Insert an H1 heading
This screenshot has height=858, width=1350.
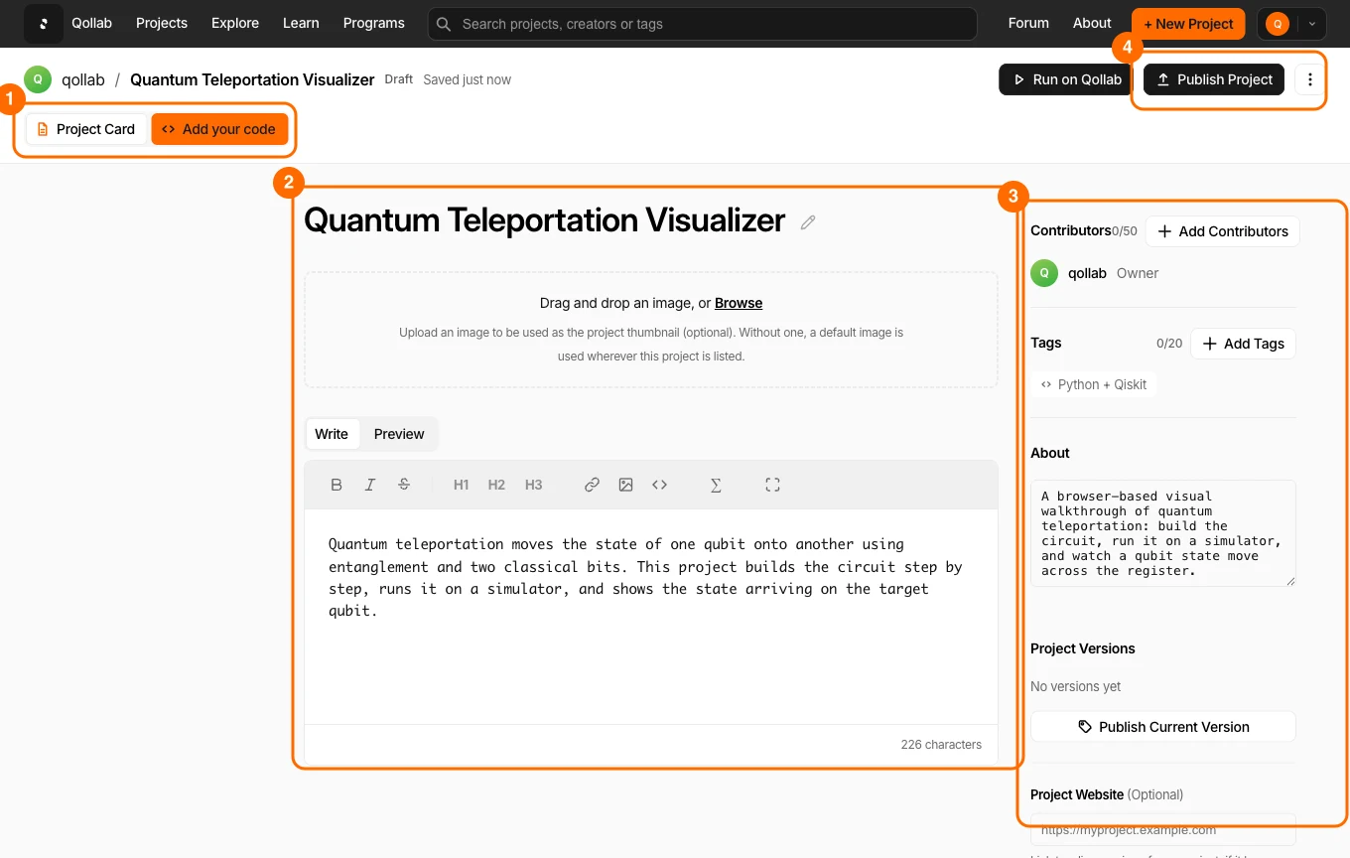(461, 485)
